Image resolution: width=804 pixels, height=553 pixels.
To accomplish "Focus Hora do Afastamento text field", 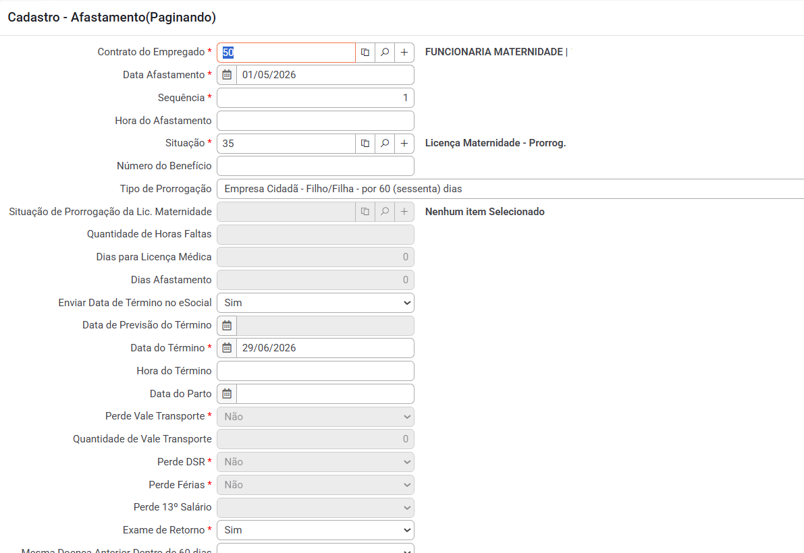I will [315, 121].
